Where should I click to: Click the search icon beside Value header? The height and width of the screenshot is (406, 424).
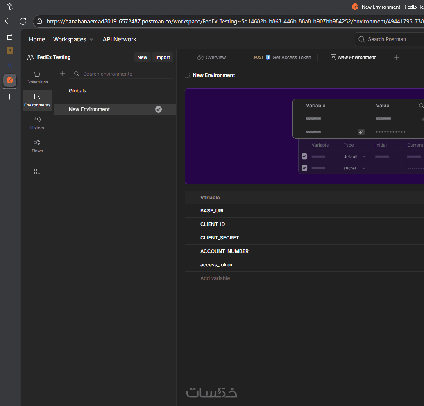click(x=421, y=106)
